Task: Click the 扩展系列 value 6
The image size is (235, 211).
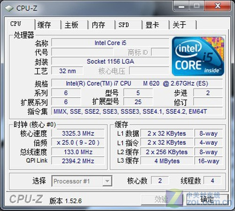Action: point(66,102)
